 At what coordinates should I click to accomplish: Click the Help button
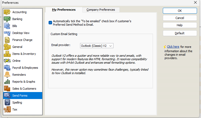180,25
